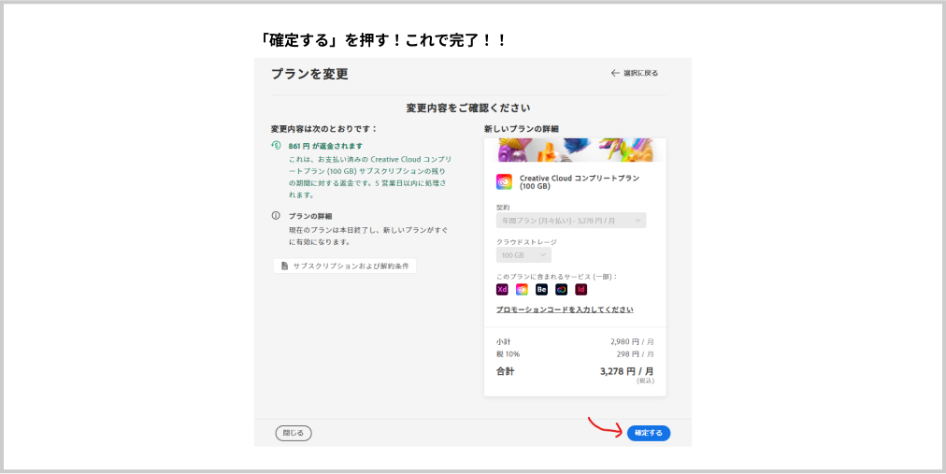Image resolution: width=946 pixels, height=474 pixels.
Task: Click the InDesign Id app icon
Action: click(581, 290)
